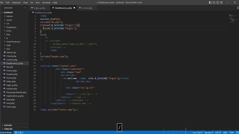Open the Run menu
Screen dimensions: 239x134
coord(37,3)
